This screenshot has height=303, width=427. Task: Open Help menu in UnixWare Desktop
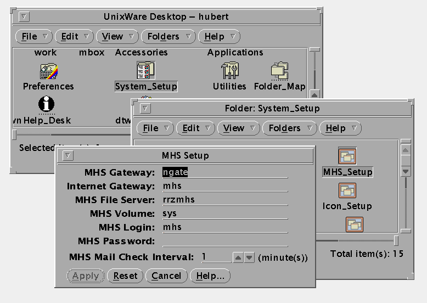click(x=219, y=37)
